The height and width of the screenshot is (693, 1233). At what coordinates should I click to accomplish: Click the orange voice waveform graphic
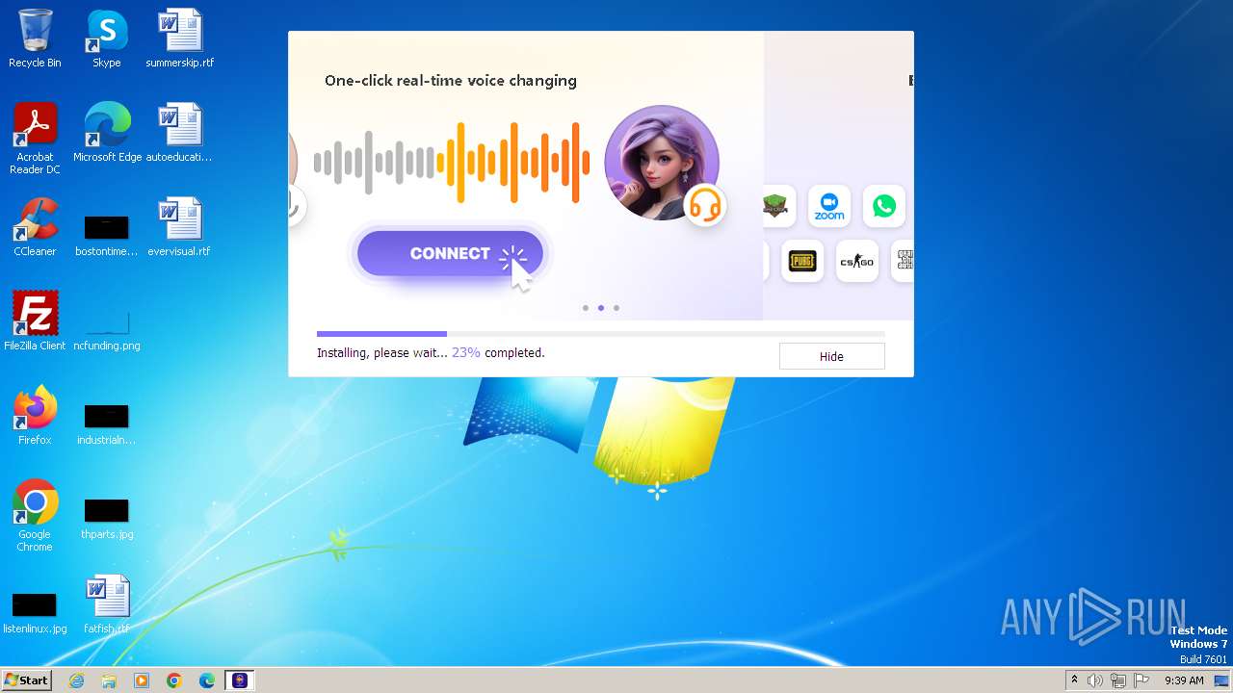[513, 163]
